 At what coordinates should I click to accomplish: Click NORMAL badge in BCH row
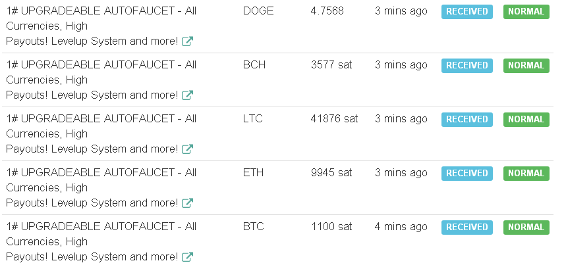pyautogui.click(x=526, y=66)
